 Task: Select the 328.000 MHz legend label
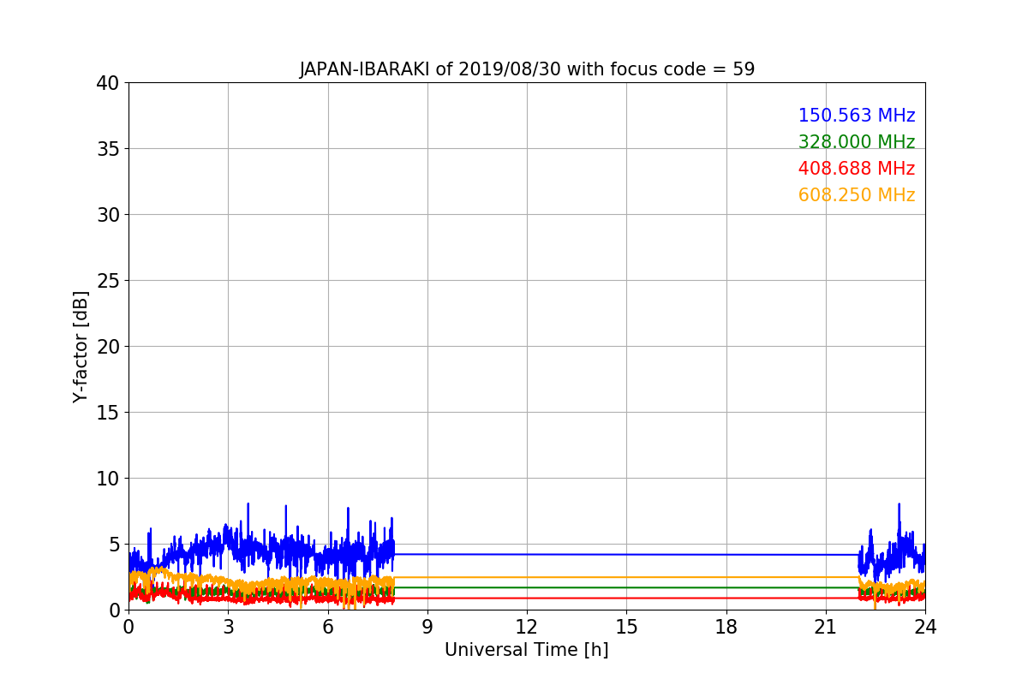coord(857,142)
